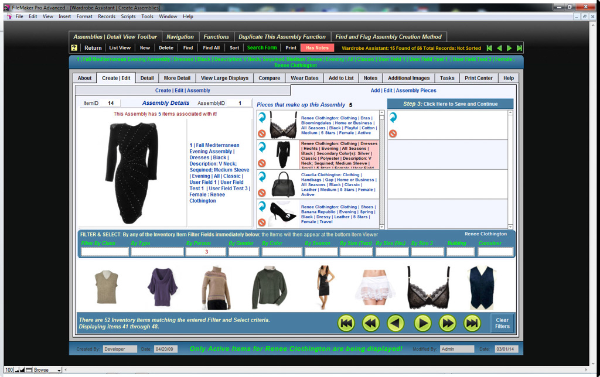Open the Duplicate This Assembly Function tab
The image size is (600, 377).
[282, 37]
